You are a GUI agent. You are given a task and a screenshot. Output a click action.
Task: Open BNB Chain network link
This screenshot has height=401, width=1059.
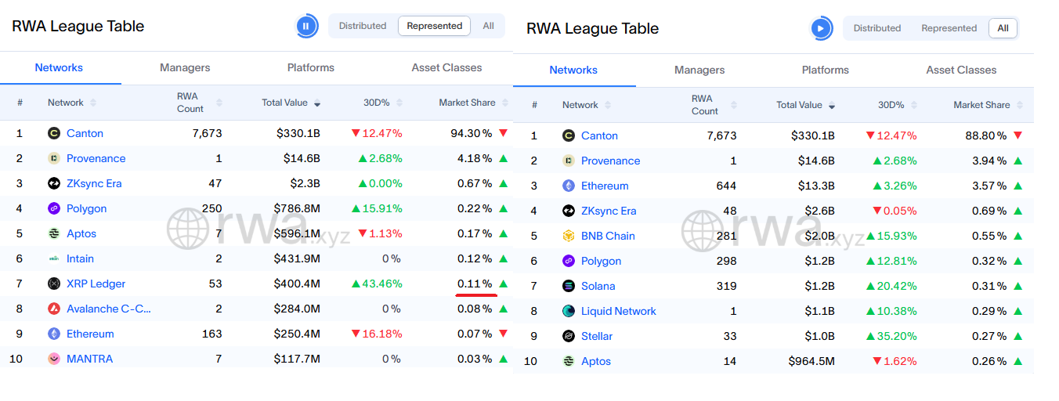(x=608, y=236)
